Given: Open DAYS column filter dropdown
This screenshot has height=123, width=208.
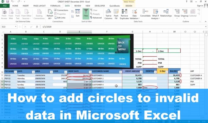Looking at the screenshot, I should click(x=33, y=72).
